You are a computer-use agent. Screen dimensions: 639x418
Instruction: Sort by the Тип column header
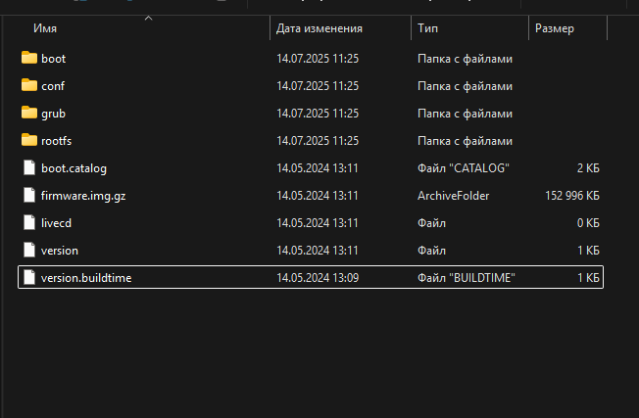pos(469,28)
